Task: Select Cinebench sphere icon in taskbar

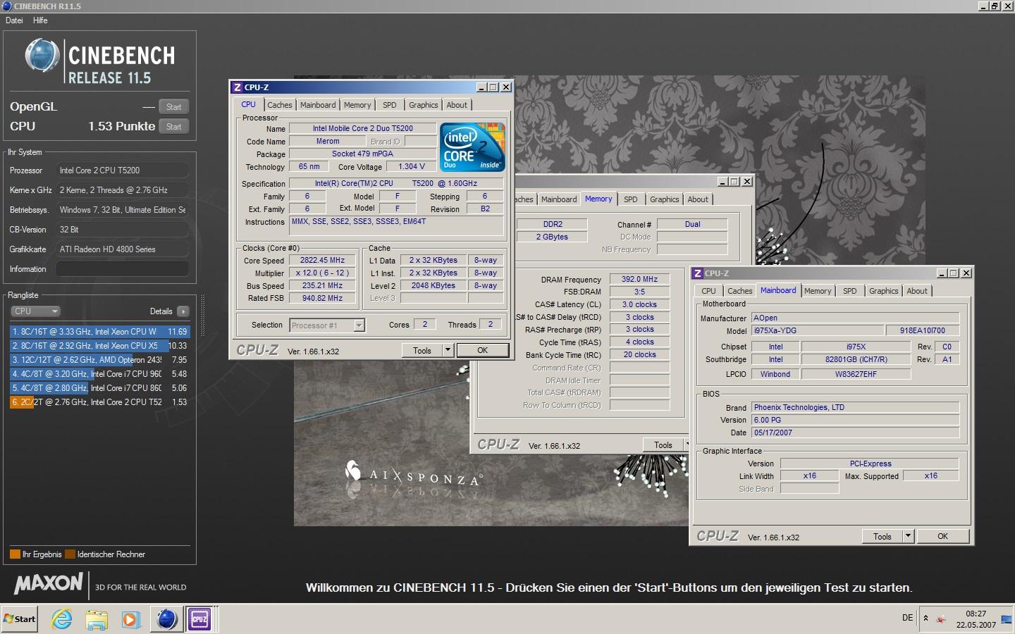Action: (x=166, y=619)
